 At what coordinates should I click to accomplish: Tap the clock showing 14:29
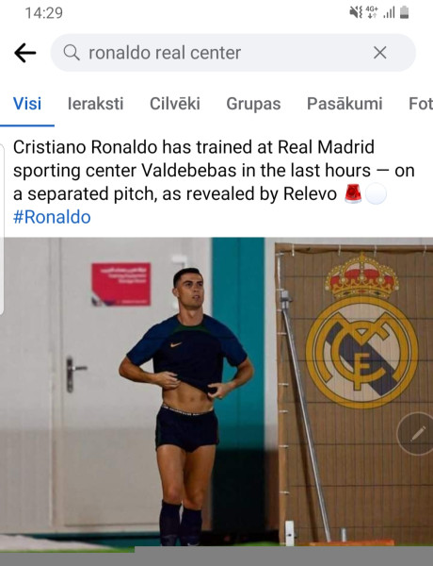pos(44,13)
